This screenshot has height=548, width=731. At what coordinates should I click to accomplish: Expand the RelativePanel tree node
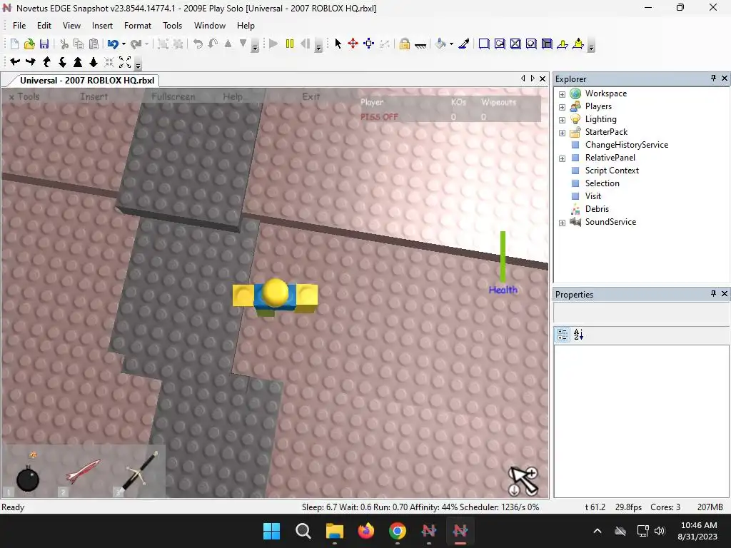[563, 158]
